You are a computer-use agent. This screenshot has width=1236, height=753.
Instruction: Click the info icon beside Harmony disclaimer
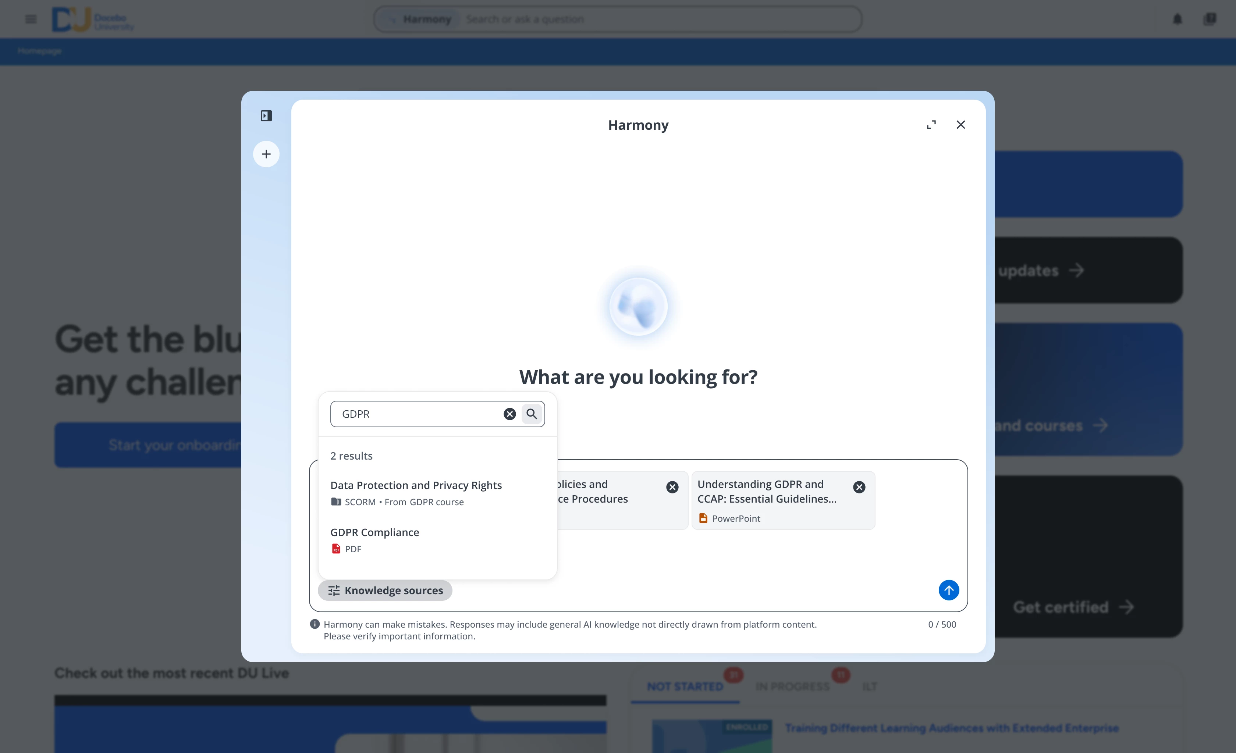coord(315,624)
